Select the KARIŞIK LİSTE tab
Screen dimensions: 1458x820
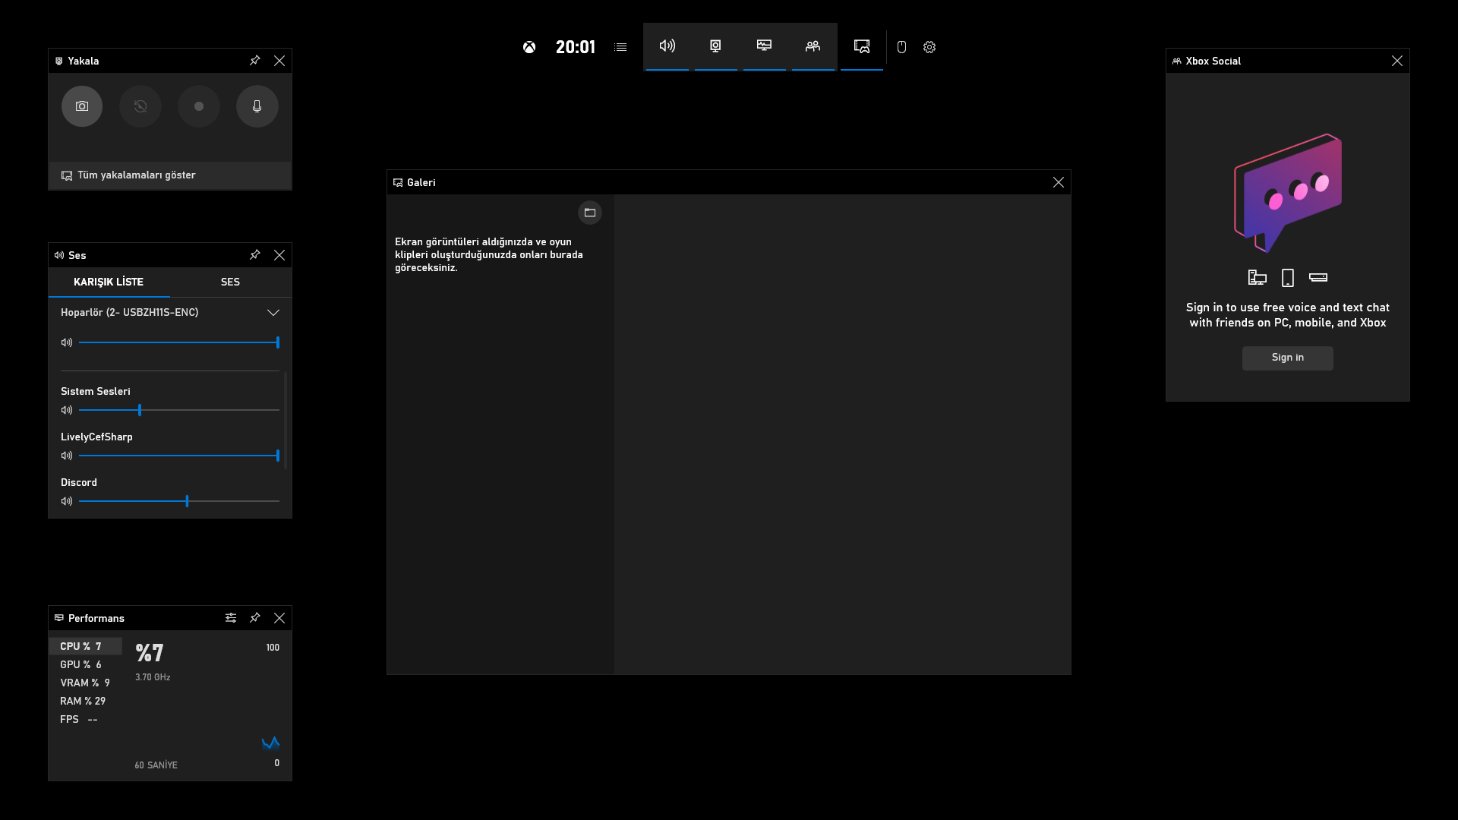point(109,282)
